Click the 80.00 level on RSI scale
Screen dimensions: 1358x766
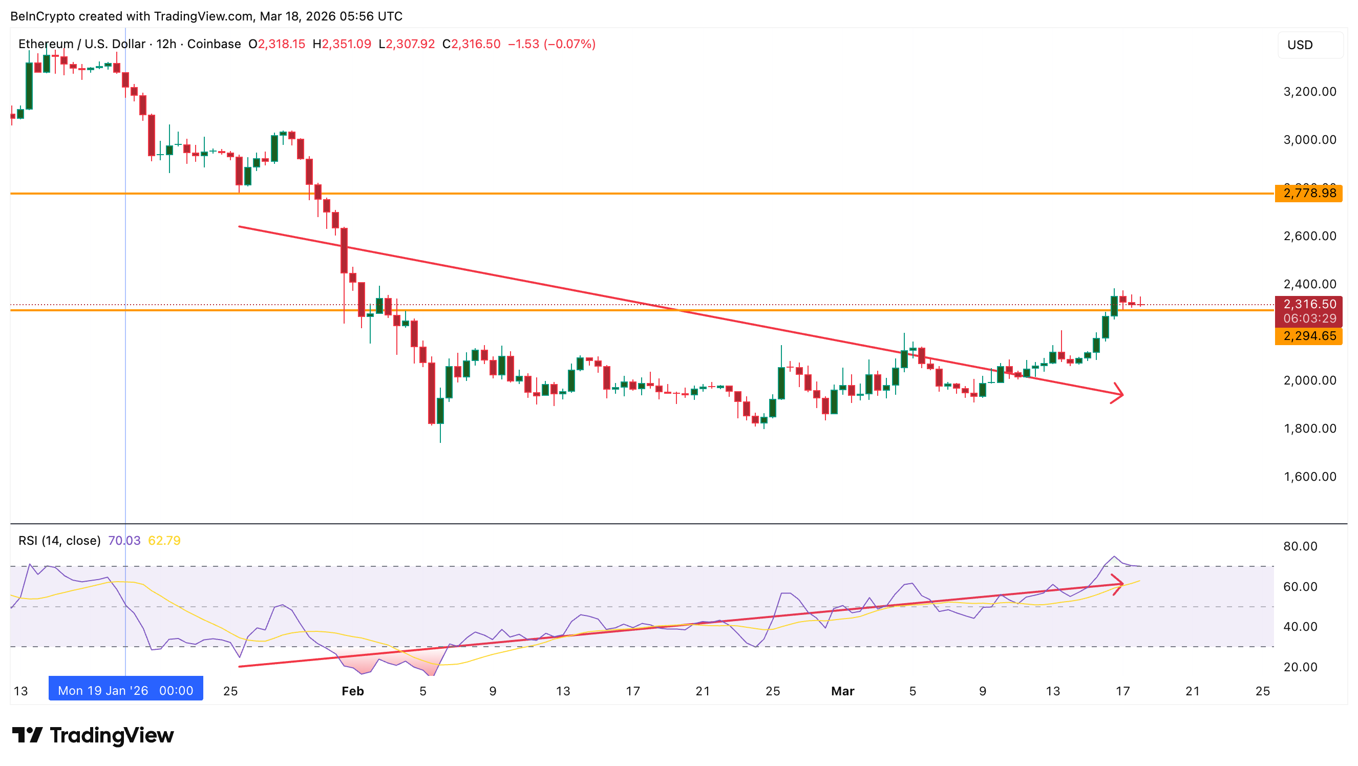pos(1300,546)
